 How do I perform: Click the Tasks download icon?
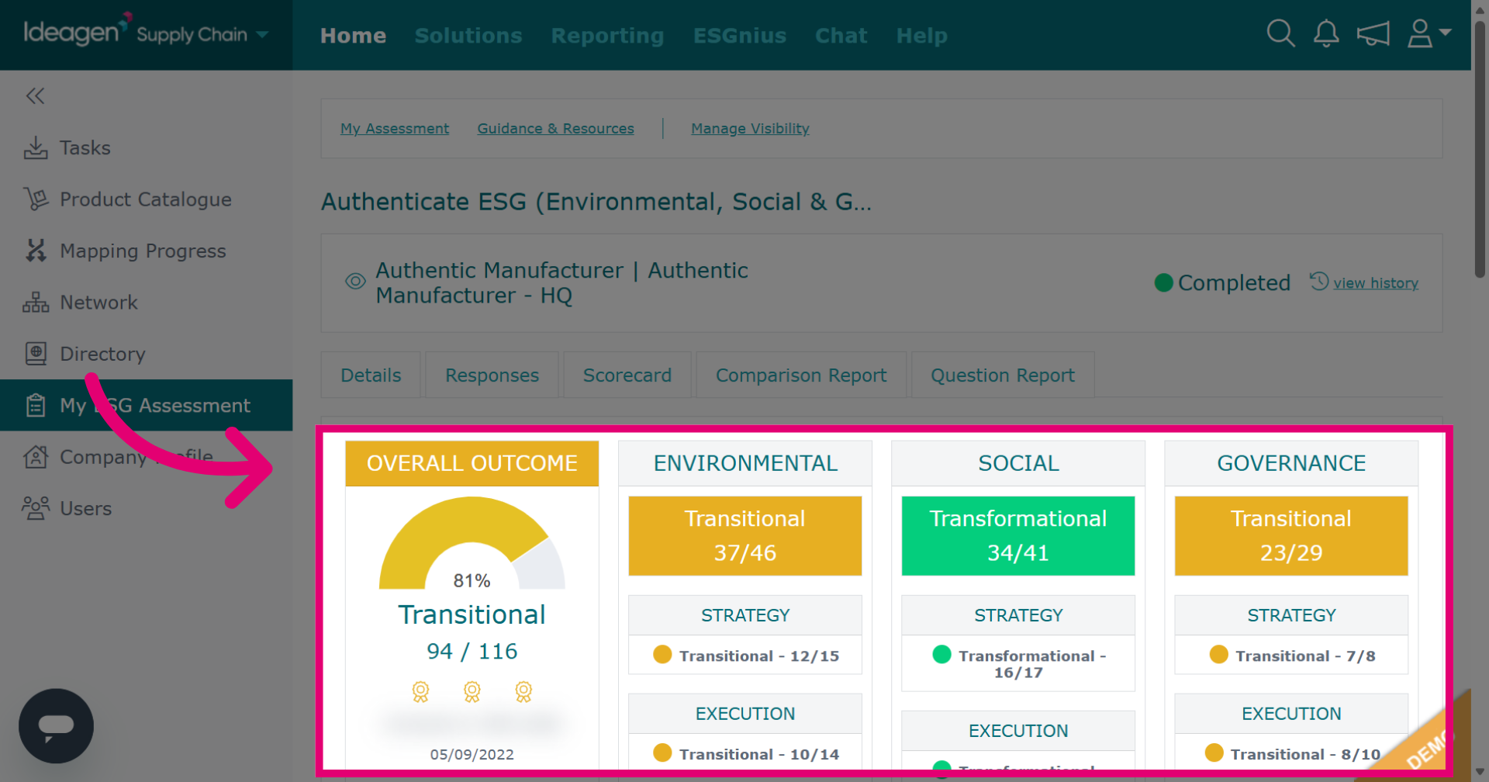pyautogui.click(x=36, y=147)
